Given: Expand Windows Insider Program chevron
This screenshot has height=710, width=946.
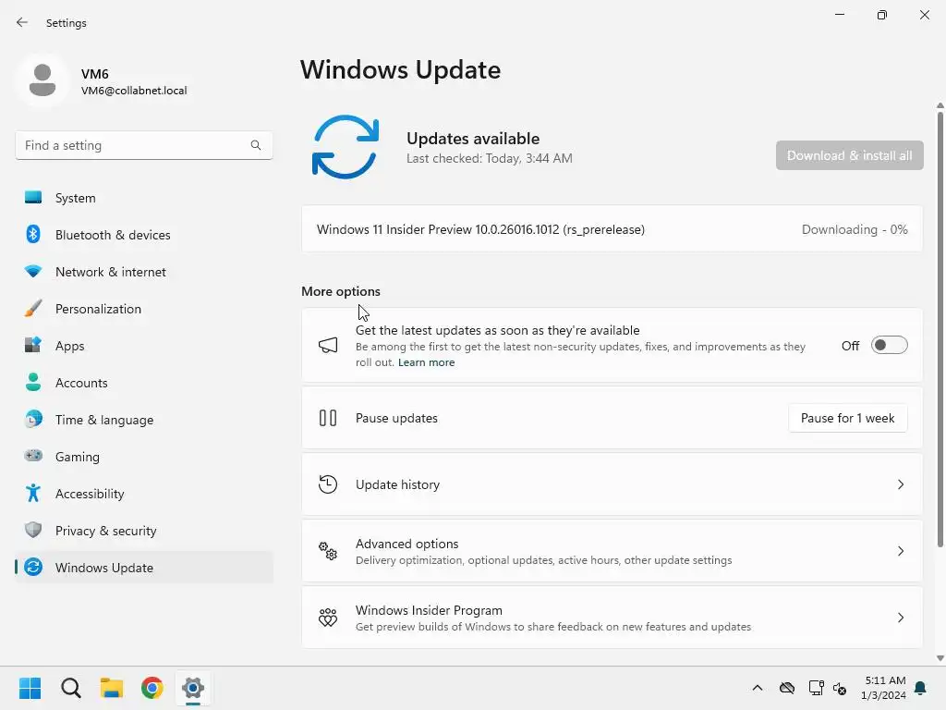Looking at the screenshot, I should pos(900,617).
